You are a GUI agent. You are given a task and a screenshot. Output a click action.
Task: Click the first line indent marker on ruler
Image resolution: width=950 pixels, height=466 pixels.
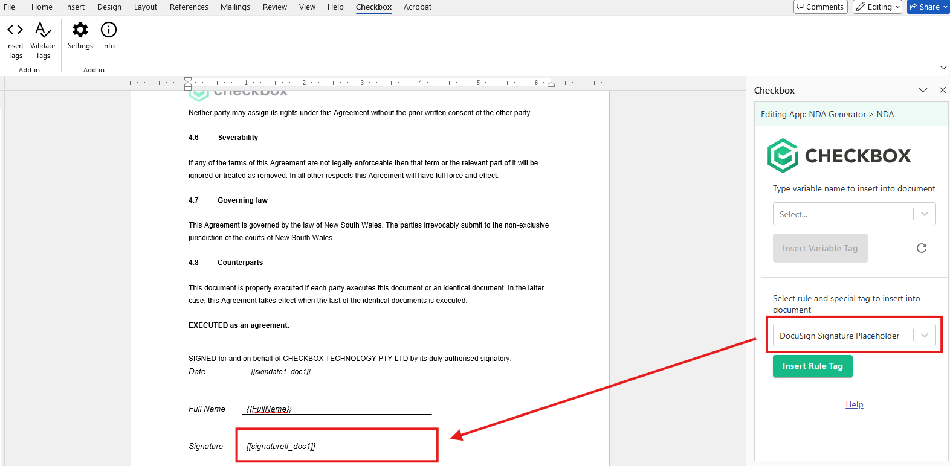tap(188, 79)
